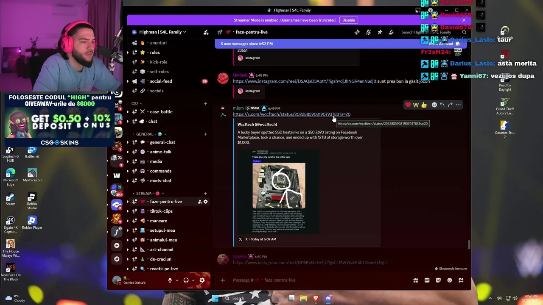The height and width of the screenshot is (305, 543).
Task: Open the kick-role channel
Action: coord(169,62)
